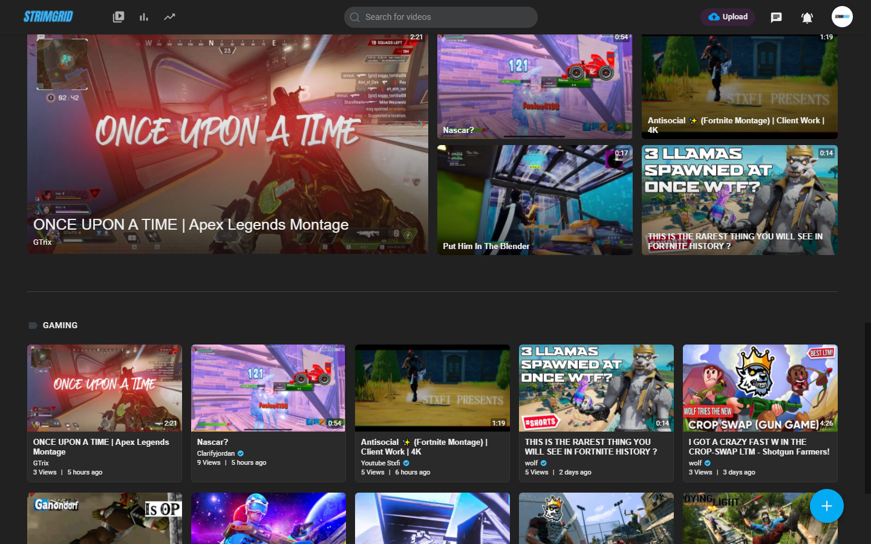
Task: Open THIS IS THE RAREST THING title in Gaming
Action: (x=591, y=447)
